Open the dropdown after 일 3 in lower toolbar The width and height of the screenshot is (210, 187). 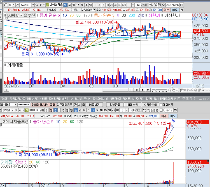click(x=59, y=110)
